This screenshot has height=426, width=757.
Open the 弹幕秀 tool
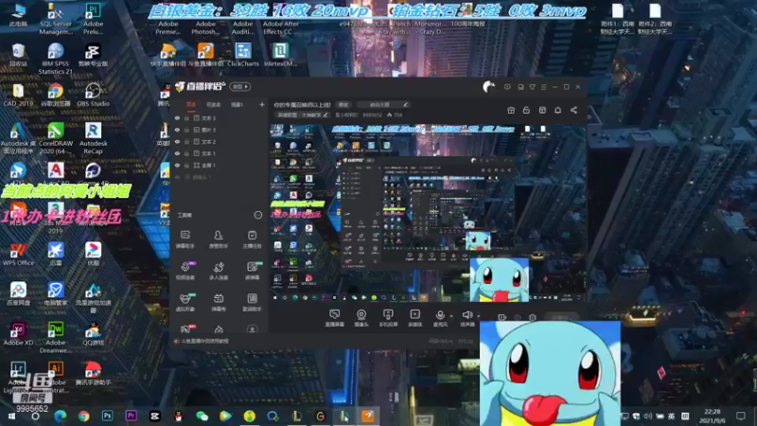[x=219, y=302]
